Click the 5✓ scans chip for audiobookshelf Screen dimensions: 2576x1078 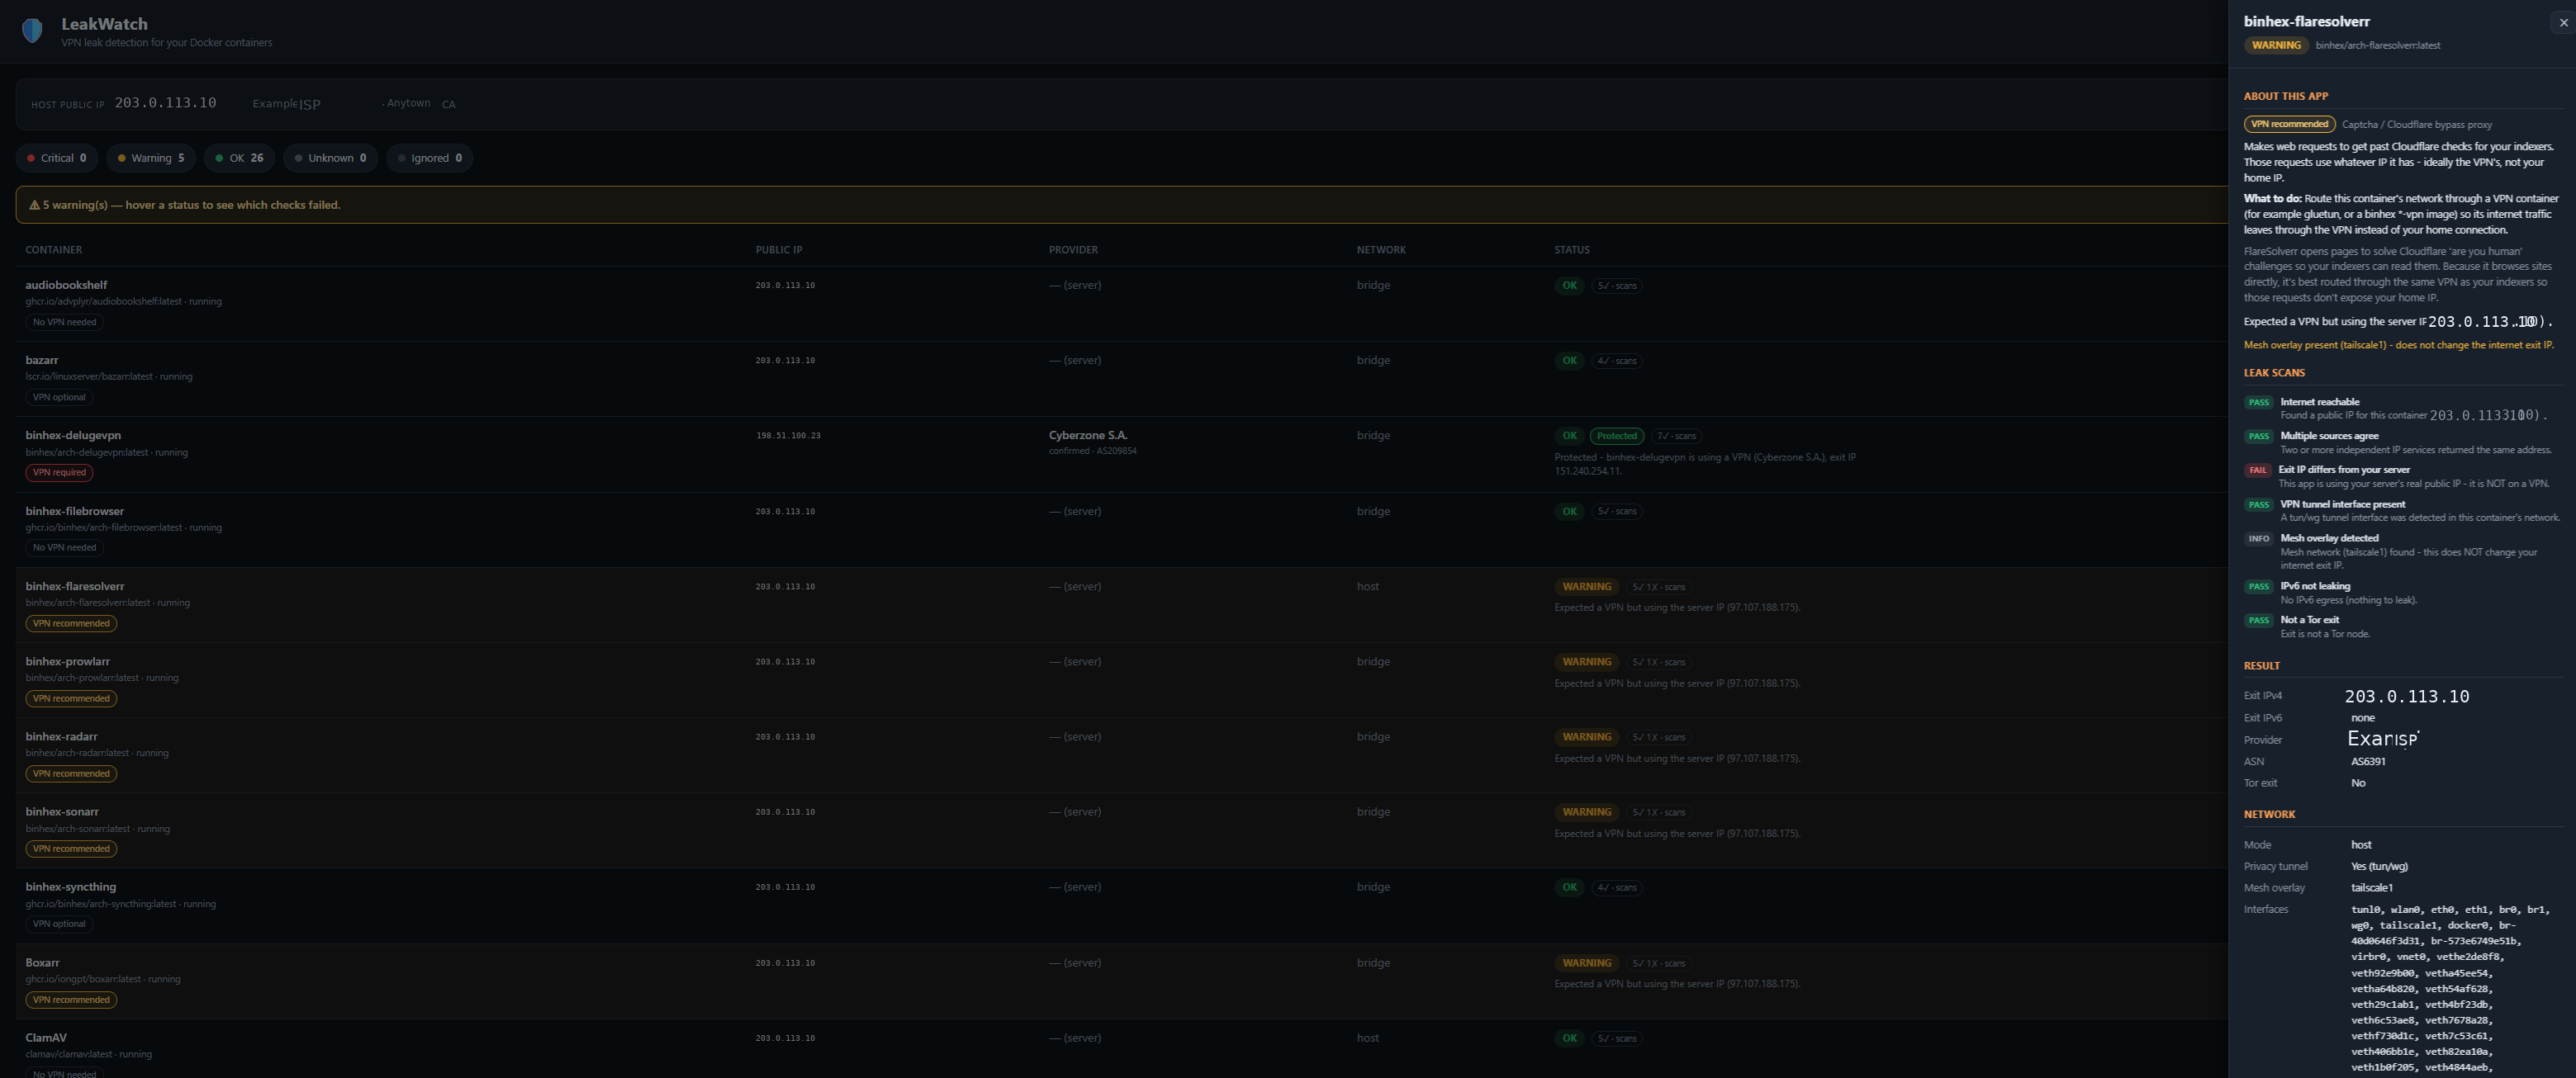(x=1617, y=286)
